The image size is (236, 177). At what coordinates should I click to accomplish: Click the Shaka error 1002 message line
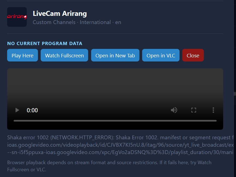pyautogui.click(x=120, y=137)
